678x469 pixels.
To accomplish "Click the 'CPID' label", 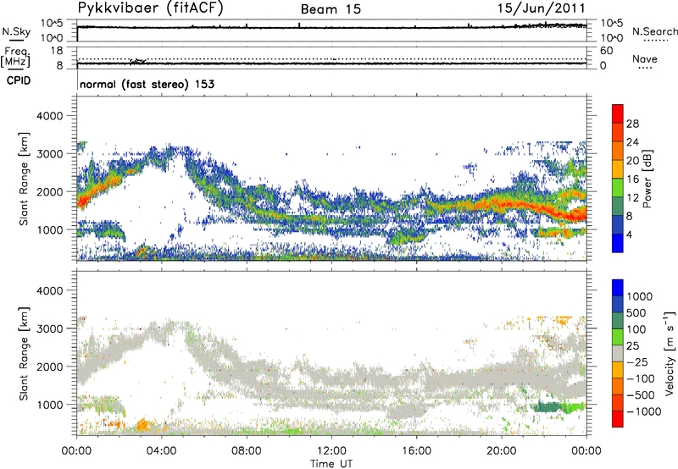I will (19, 80).
